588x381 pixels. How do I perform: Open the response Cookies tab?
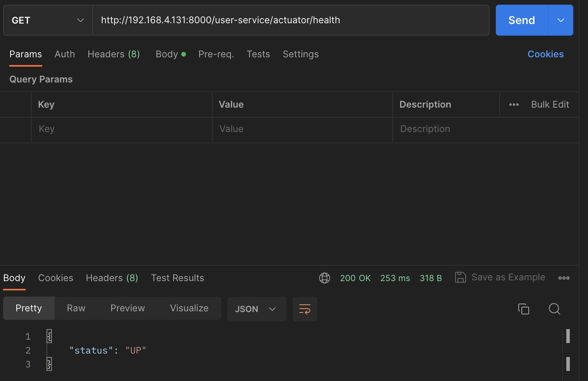(56, 278)
